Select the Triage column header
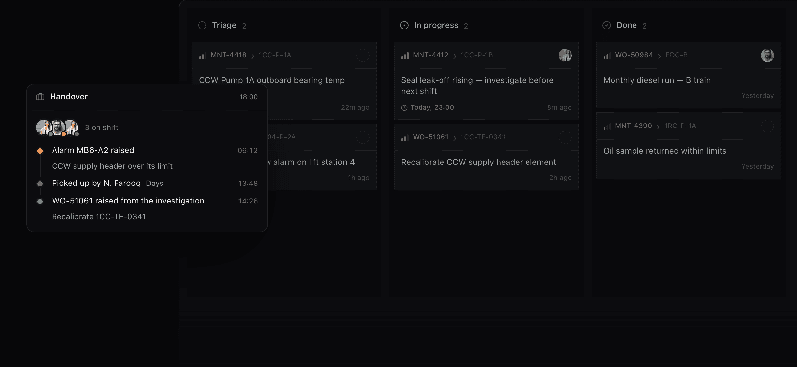 point(224,25)
